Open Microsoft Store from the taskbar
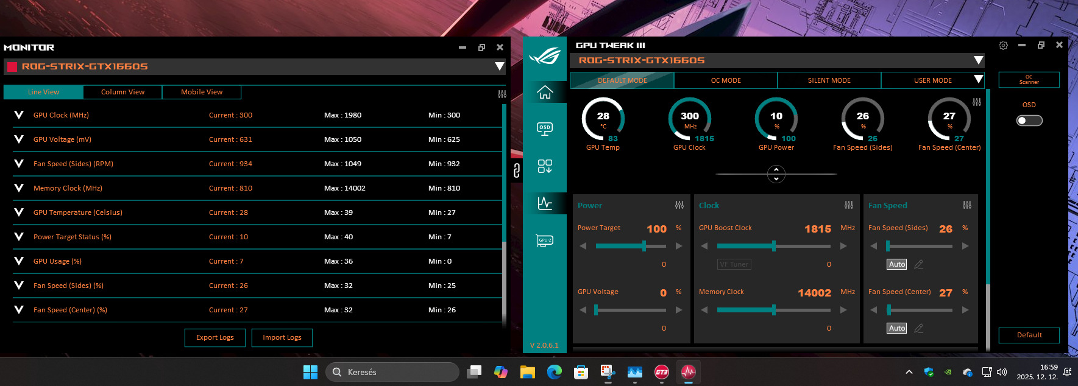Viewport: 1078px width, 386px height. 581,372
